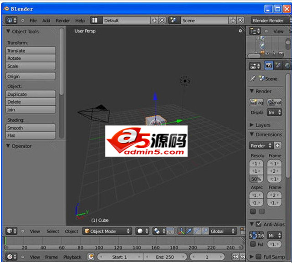Click the render Animation button
The image size is (292, 263).
coord(275,102)
